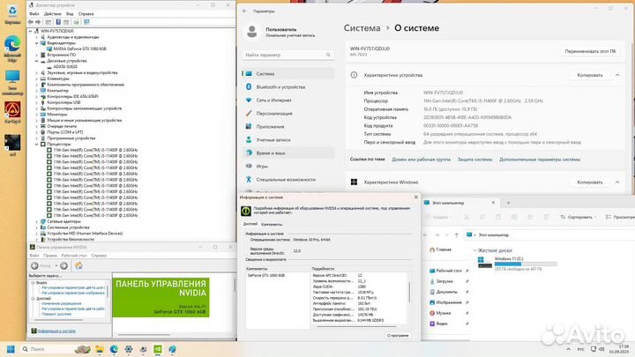
Task: Select Персонализация in Settings sidebar
Action: point(288,114)
